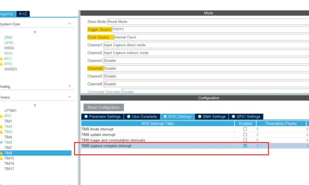Click the warning icon beside RCC
This screenshot has height=185, width=309.
[x=1, y=59]
